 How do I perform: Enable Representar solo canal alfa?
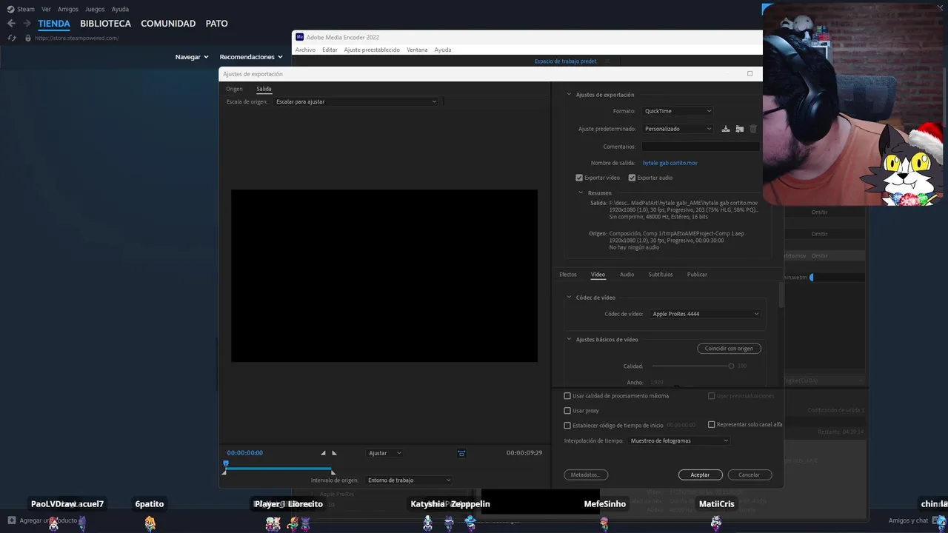pyautogui.click(x=711, y=425)
